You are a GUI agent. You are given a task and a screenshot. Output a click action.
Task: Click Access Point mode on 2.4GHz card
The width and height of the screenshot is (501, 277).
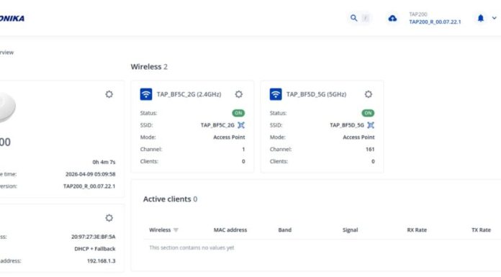229,137
